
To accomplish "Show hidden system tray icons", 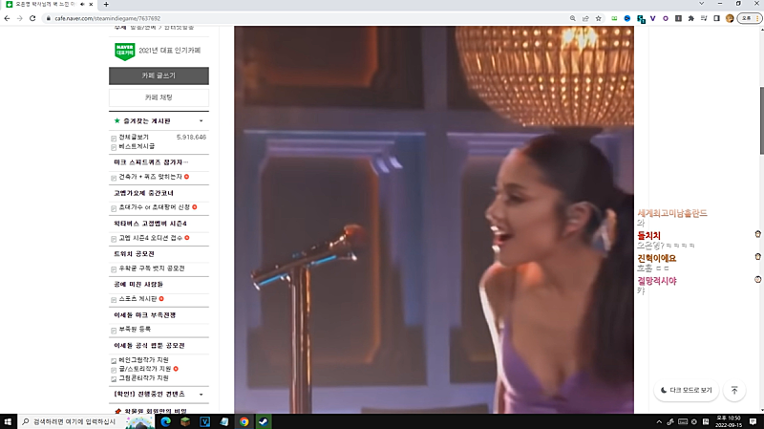I will (659, 421).
